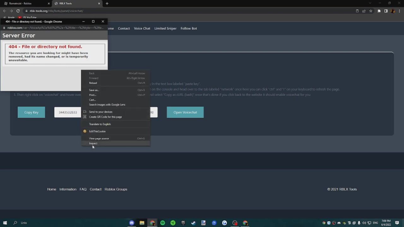
Task: Open Voice Chat in the top navigation
Action: pos(142,28)
